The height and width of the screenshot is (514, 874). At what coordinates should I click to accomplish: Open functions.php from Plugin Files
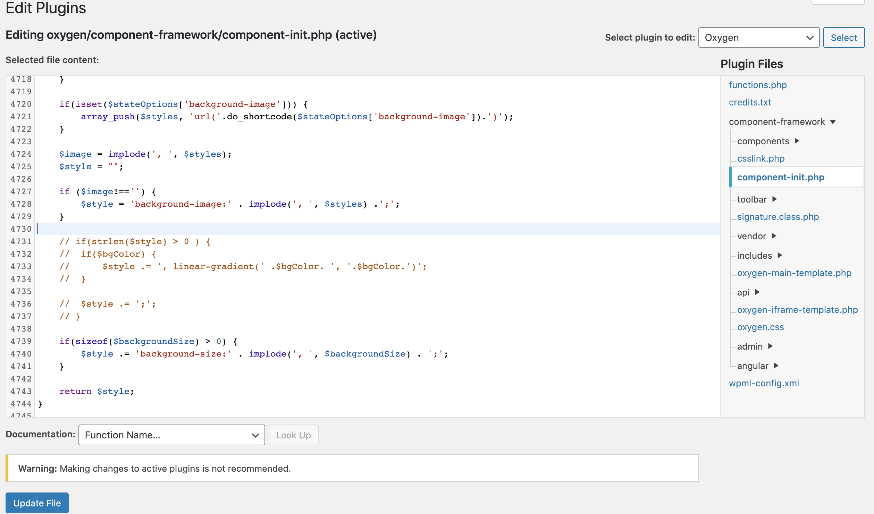point(758,85)
